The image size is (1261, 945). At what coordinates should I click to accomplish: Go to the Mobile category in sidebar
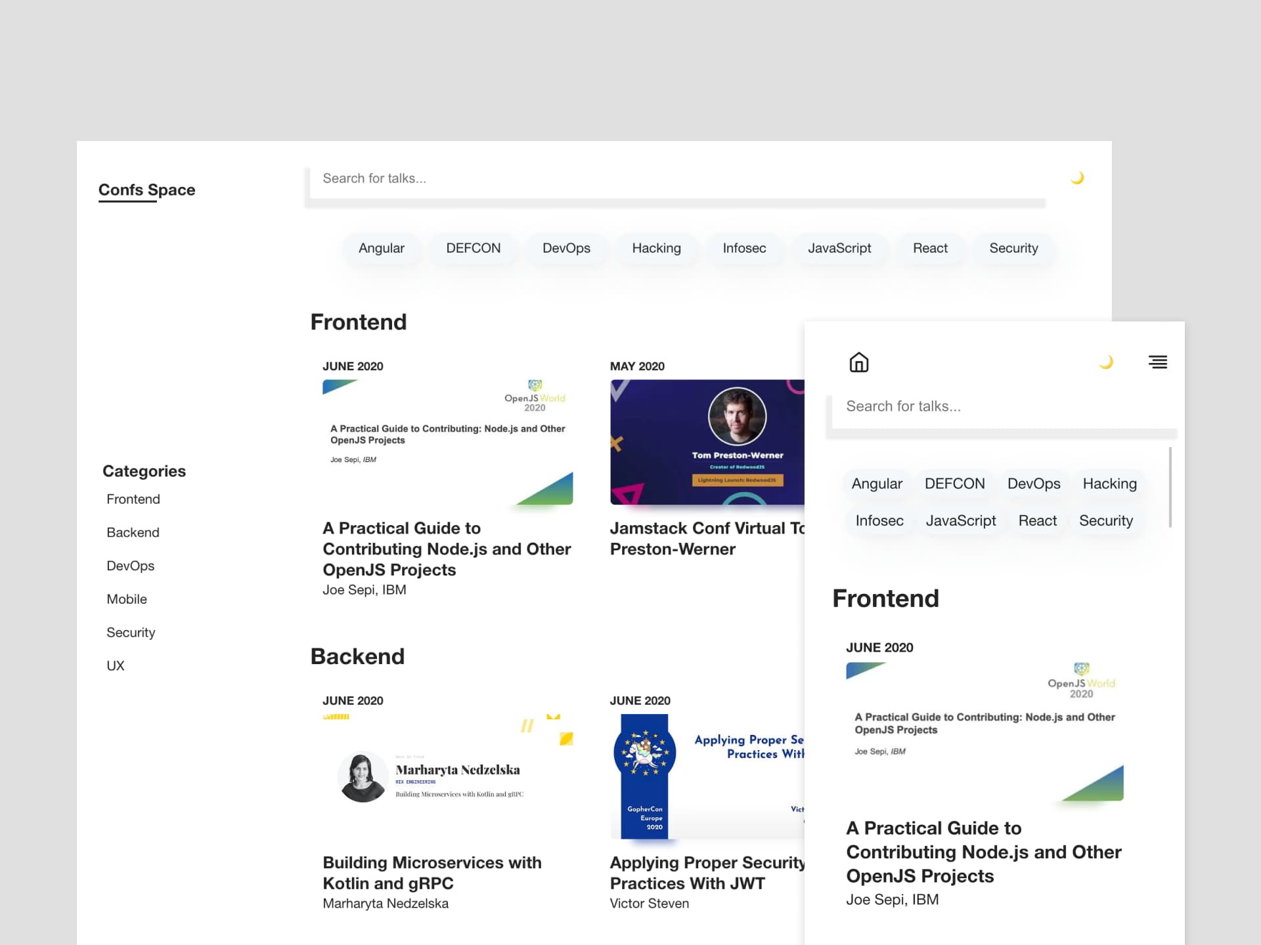coord(127,599)
